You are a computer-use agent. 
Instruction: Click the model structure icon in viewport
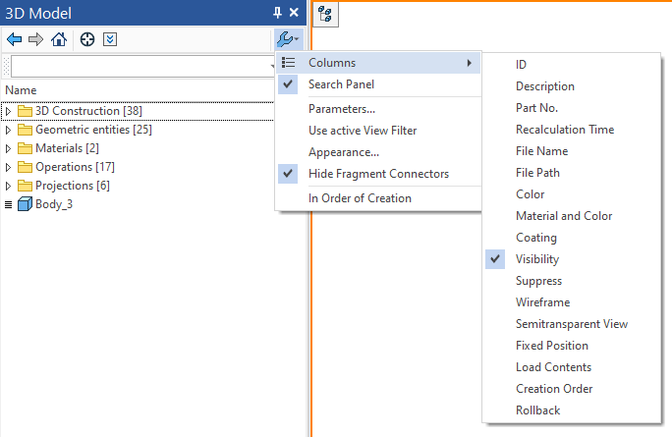click(325, 14)
